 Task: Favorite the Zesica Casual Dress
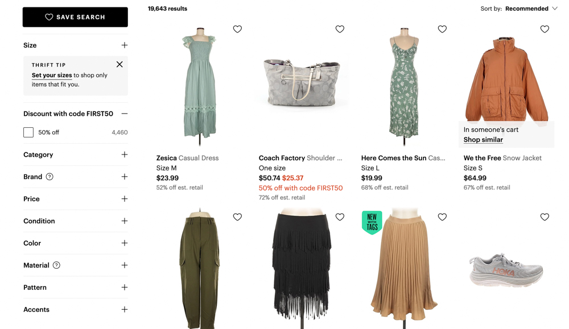[x=237, y=29]
